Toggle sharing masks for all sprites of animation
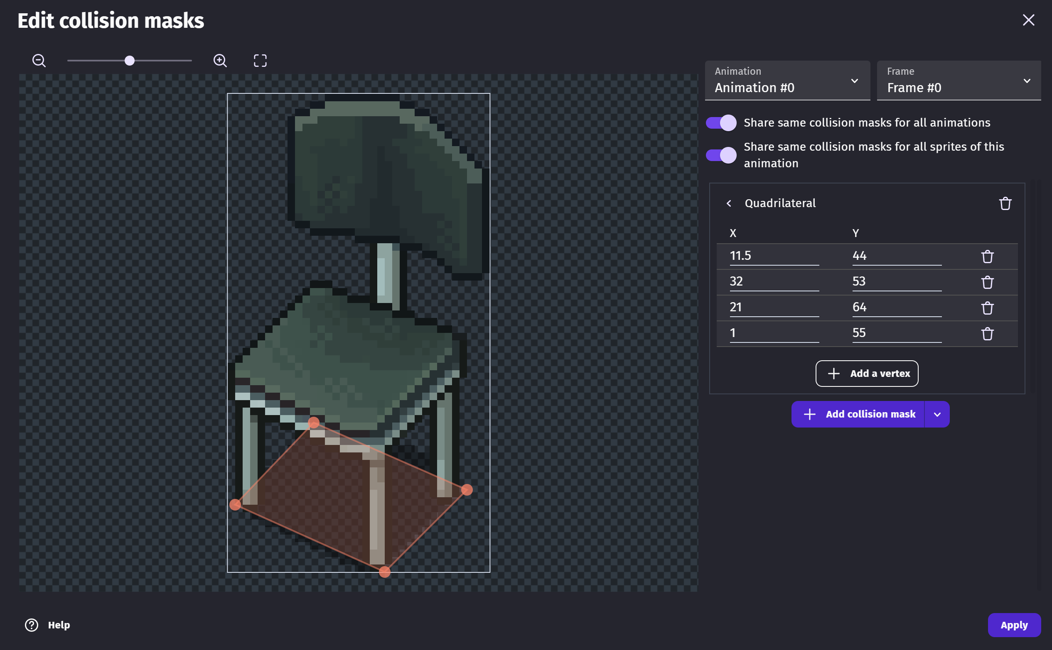 (721, 155)
